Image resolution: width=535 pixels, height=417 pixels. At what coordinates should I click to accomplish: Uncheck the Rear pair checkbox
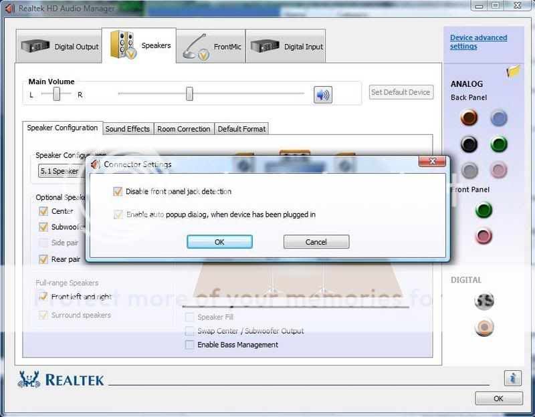[x=43, y=259]
